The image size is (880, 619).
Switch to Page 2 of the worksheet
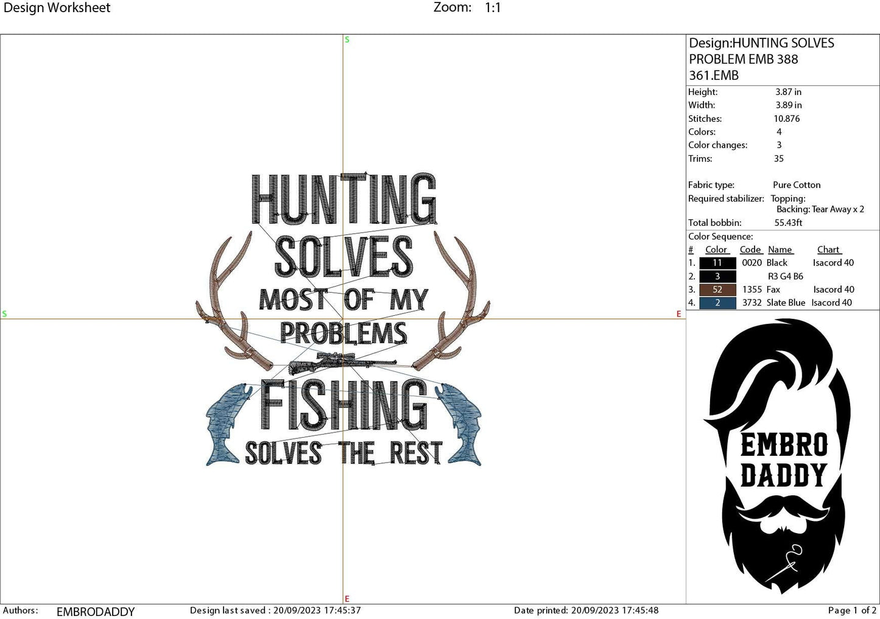click(851, 610)
